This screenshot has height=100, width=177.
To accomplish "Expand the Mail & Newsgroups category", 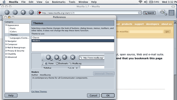I will pos(6,47).
